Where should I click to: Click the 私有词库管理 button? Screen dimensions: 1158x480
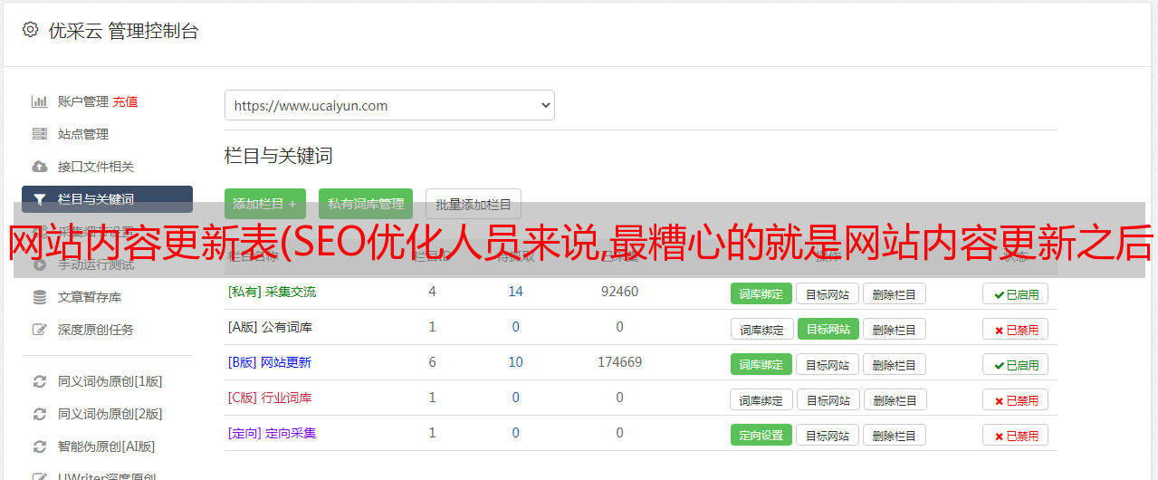pos(366,204)
